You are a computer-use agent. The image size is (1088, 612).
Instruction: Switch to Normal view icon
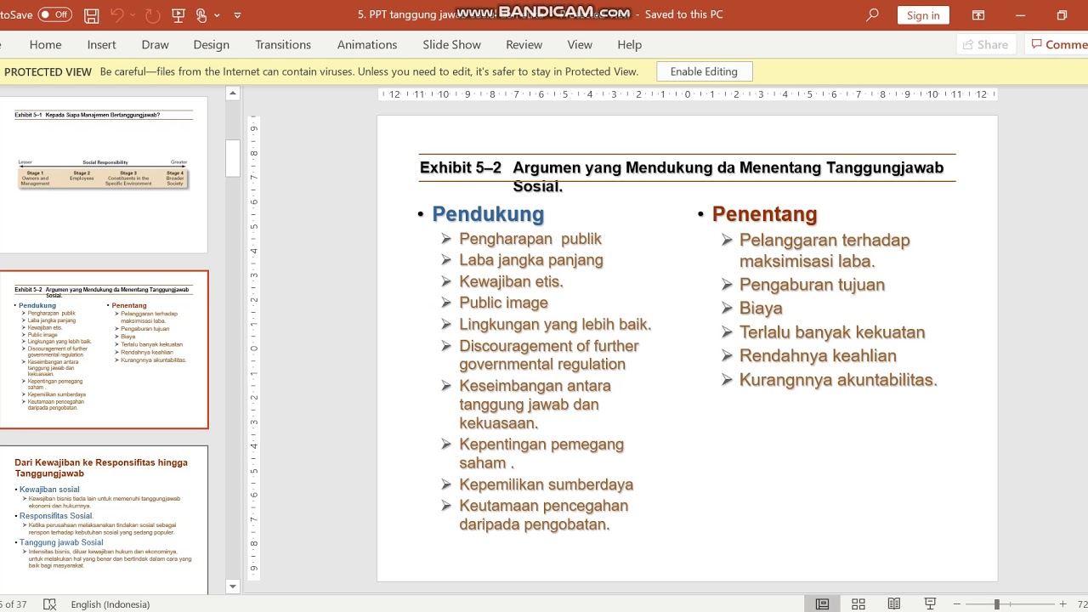tap(822, 604)
